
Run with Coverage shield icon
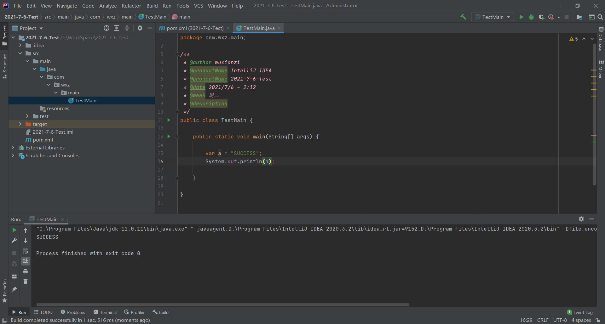pyautogui.click(x=541, y=17)
